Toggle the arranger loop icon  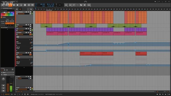(x=60, y=5)
